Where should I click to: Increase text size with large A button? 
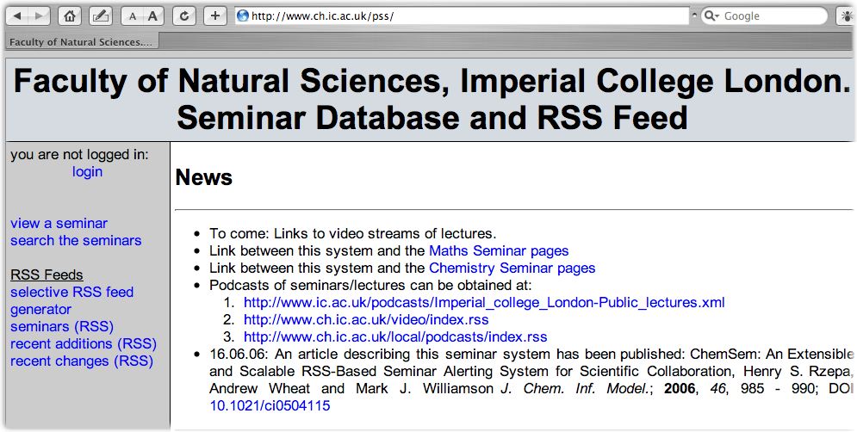152,15
